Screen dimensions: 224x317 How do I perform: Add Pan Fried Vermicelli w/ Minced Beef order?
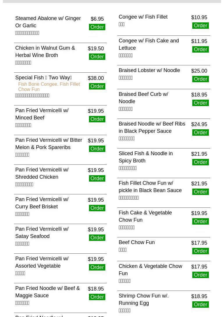97,119
